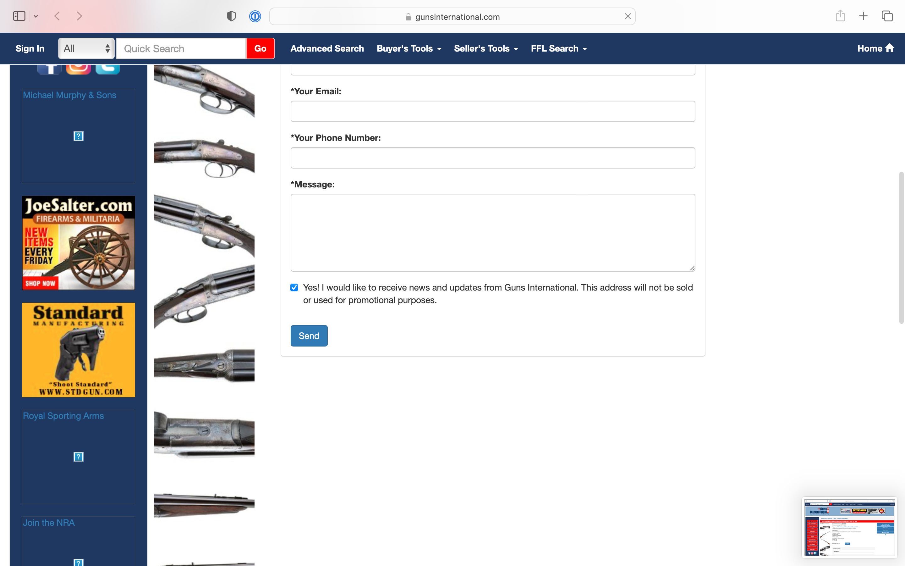Screen dimensions: 905x566
Task: Open a new tab with the plus icon
Action: pos(863,16)
